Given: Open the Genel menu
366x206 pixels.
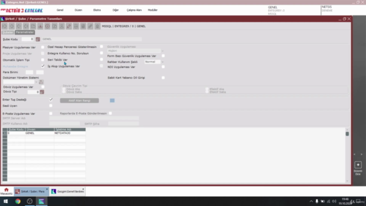Looking at the screenshot, I should [60, 10].
